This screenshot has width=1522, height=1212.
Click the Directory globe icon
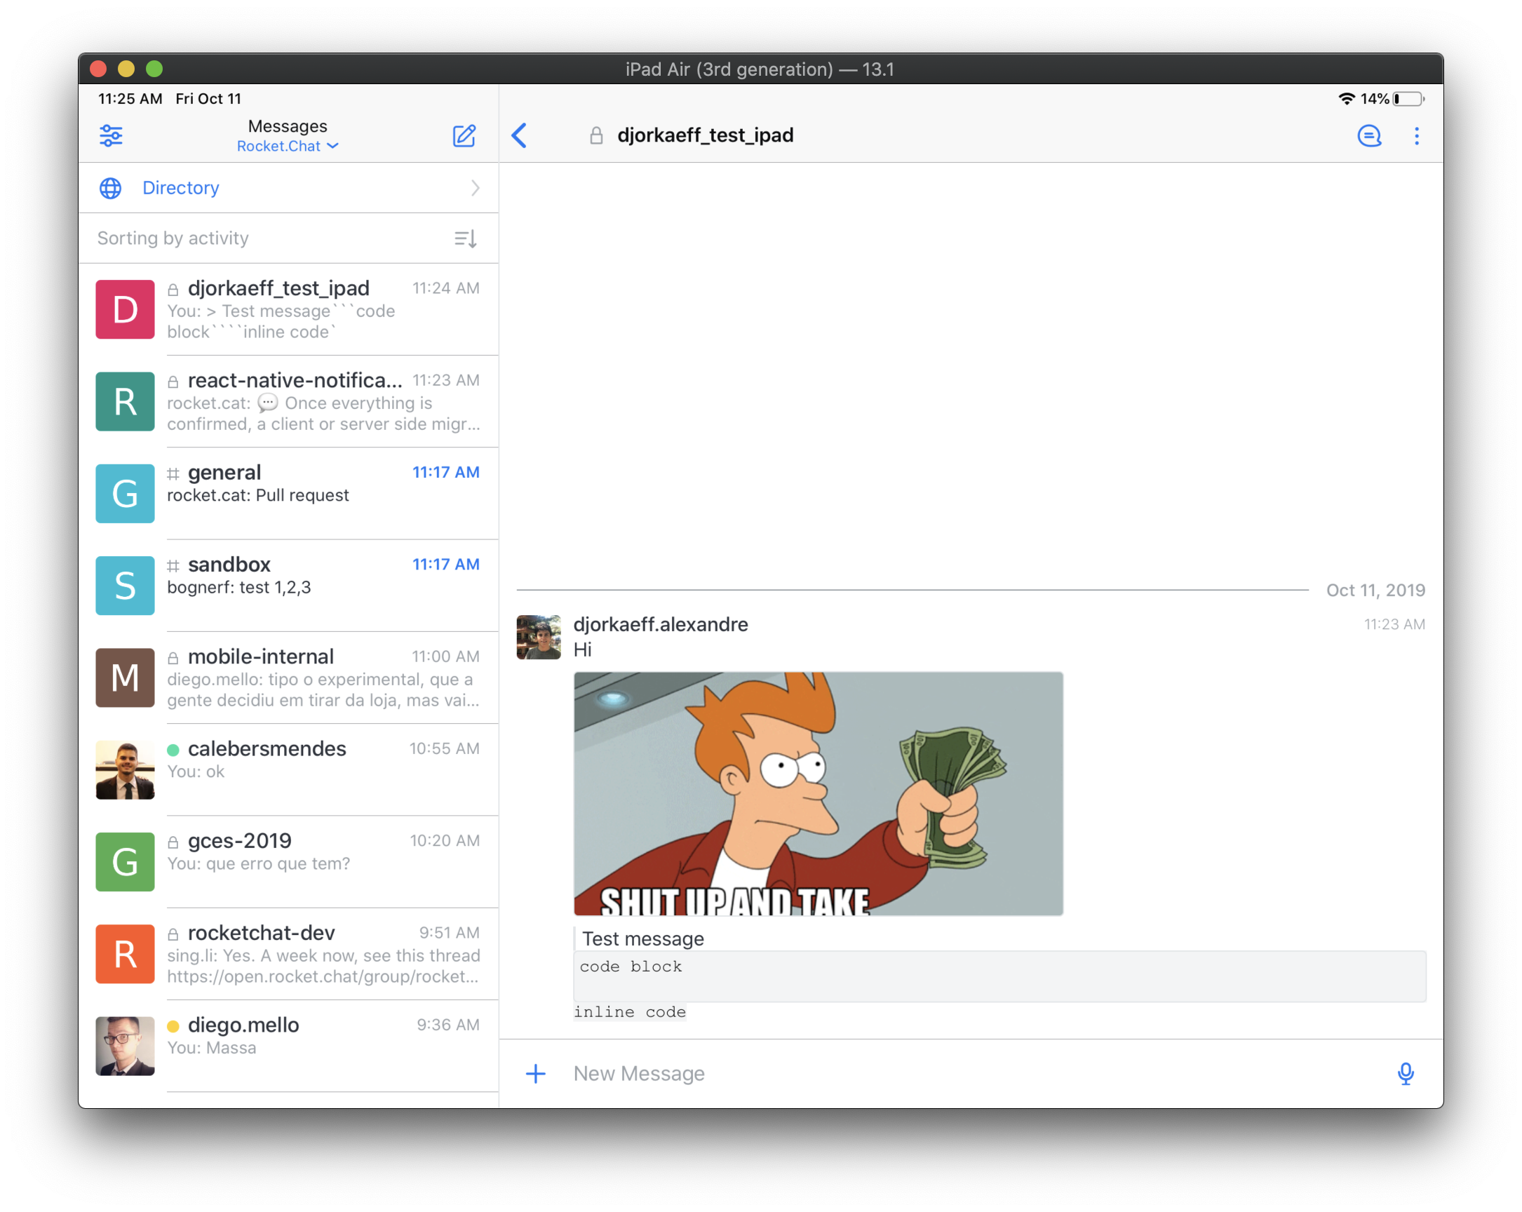111,188
